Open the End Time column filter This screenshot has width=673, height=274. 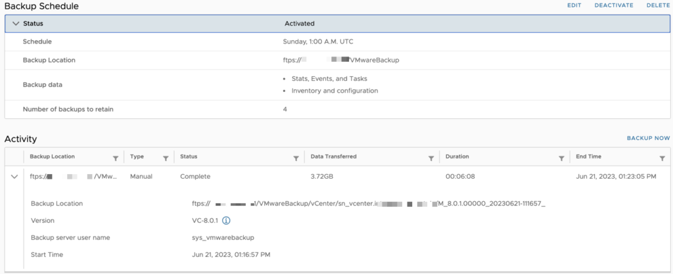[x=662, y=158]
